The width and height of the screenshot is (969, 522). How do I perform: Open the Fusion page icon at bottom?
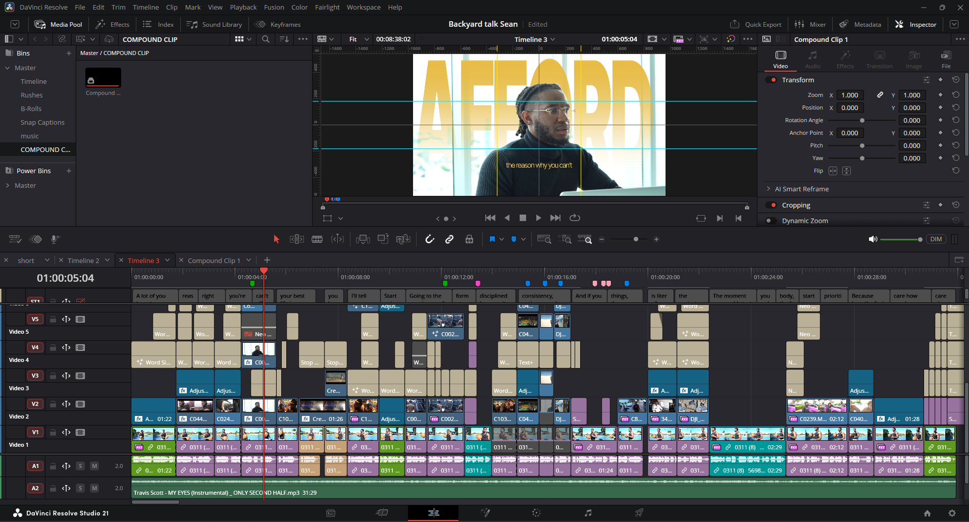(x=485, y=513)
